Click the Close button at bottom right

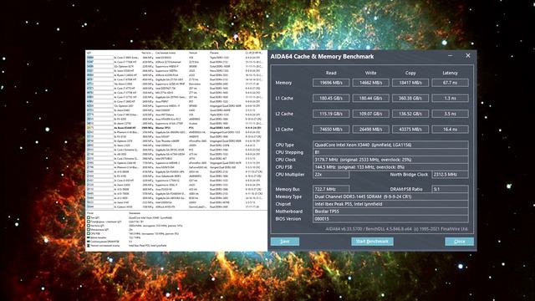tap(459, 242)
